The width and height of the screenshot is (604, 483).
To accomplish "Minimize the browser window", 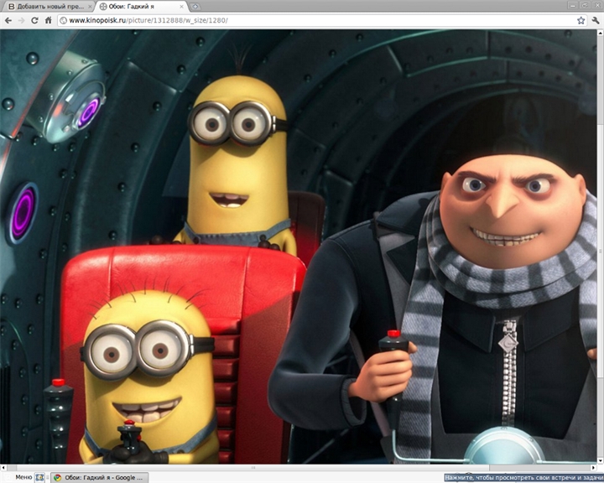I will (573, 5).
